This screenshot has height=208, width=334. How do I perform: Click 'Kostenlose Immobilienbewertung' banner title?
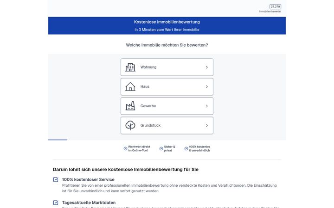point(167,22)
